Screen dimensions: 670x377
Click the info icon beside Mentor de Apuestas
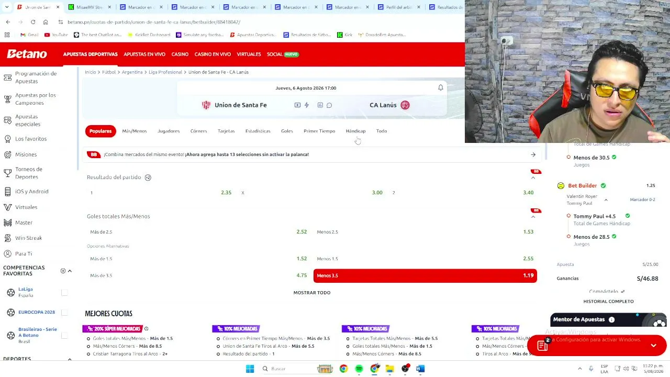(611, 319)
